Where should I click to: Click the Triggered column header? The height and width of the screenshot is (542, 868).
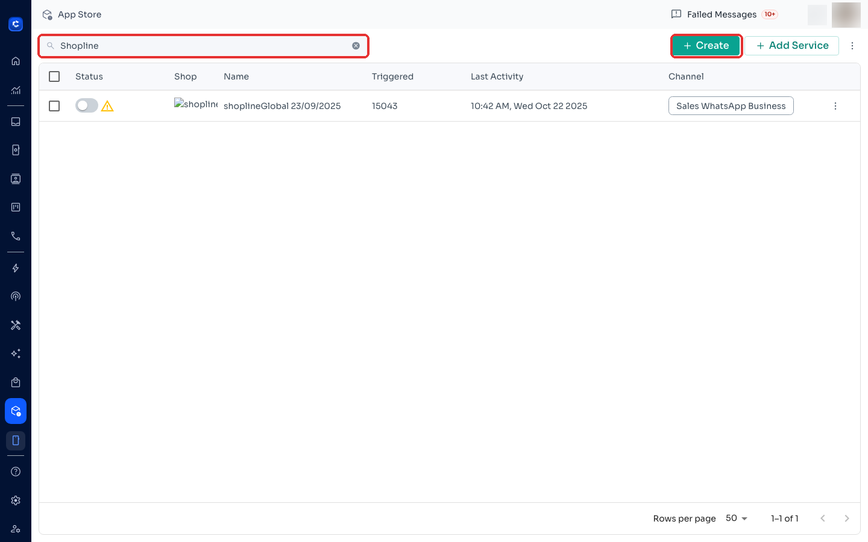click(x=392, y=76)
